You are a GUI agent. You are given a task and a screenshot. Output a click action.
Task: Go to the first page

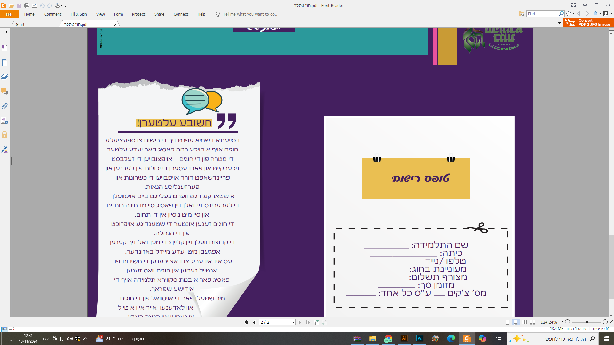(246, 322)
